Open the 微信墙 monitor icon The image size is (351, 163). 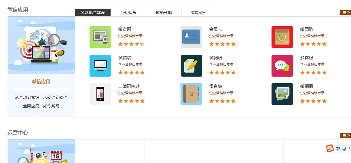tap(100, 66)
